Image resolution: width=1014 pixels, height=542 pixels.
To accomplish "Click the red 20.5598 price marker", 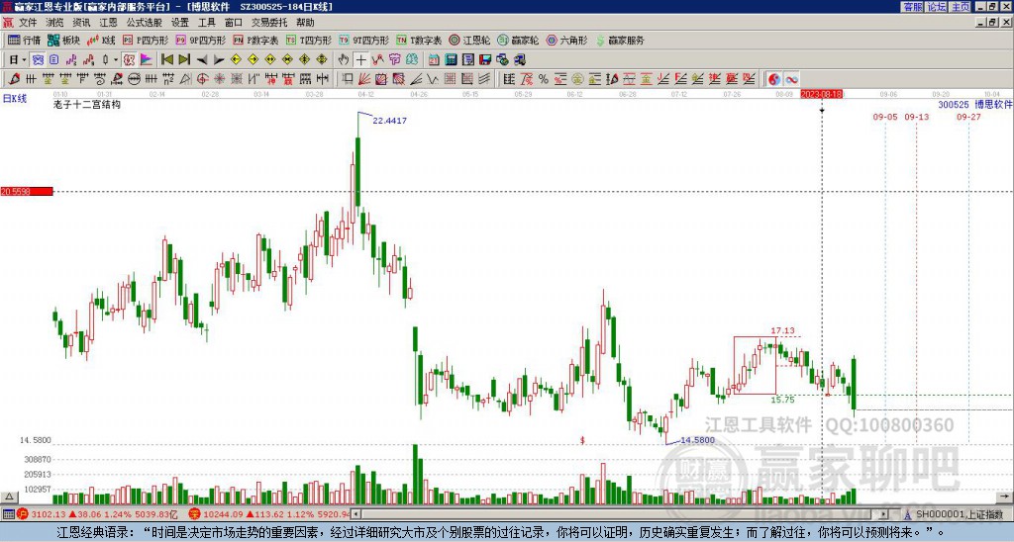I will tap(27, 192).
